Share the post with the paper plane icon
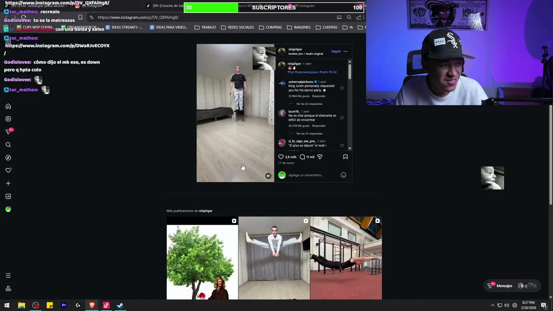 pos(320,157)
